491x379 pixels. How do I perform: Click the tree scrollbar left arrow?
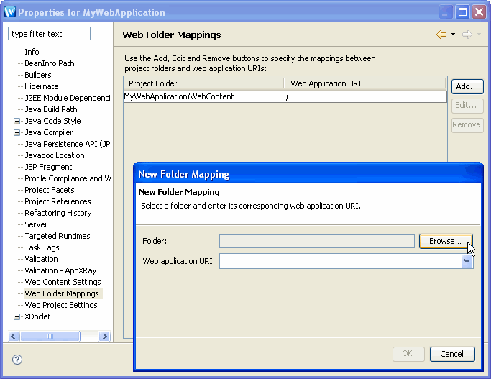pyautogui.click(x=14, y=337)
